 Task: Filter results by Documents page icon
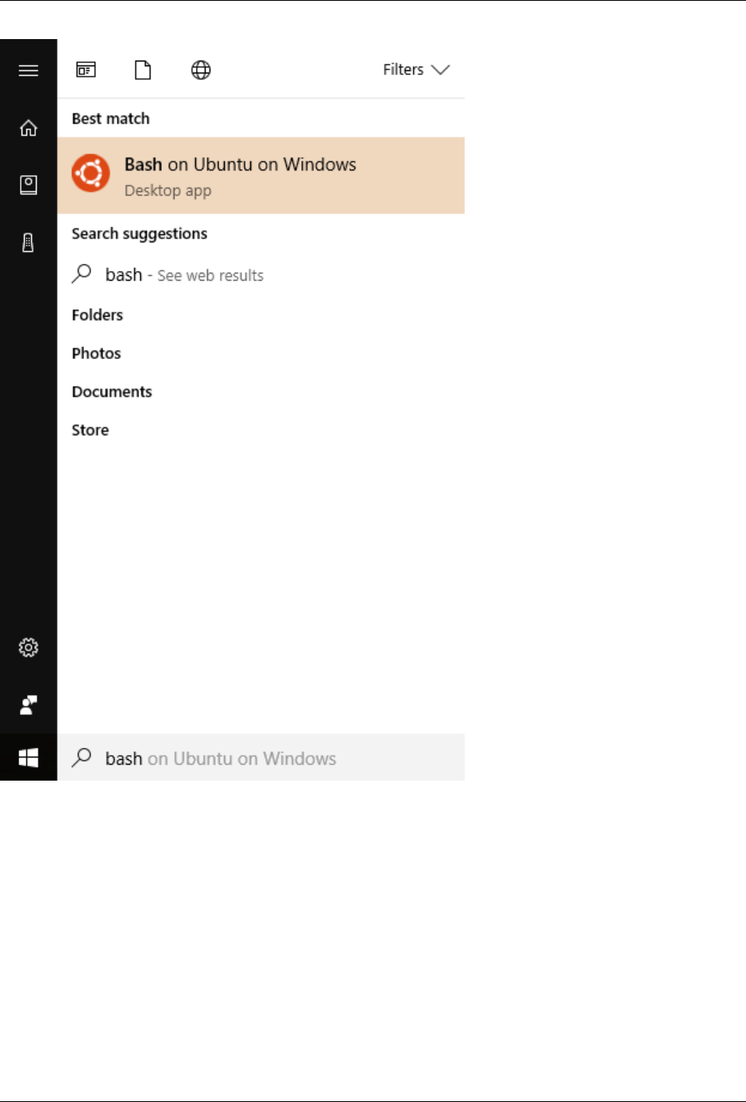coord(143,70)
